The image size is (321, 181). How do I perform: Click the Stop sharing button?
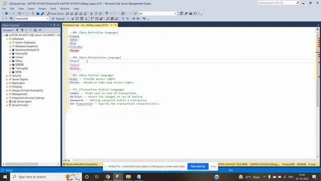[198, 166]
